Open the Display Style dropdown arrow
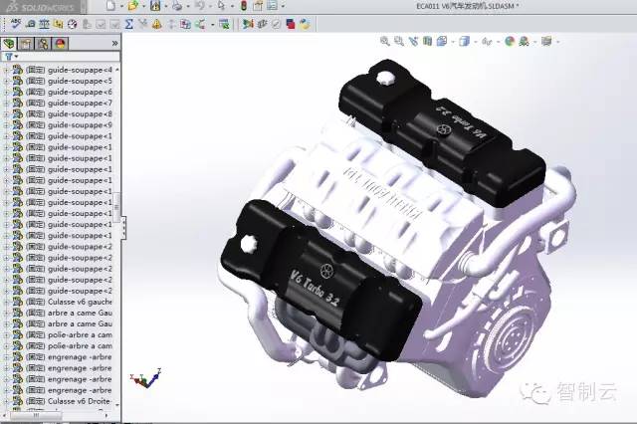Viewport: 637px width, 424px height. coord(475,42)
